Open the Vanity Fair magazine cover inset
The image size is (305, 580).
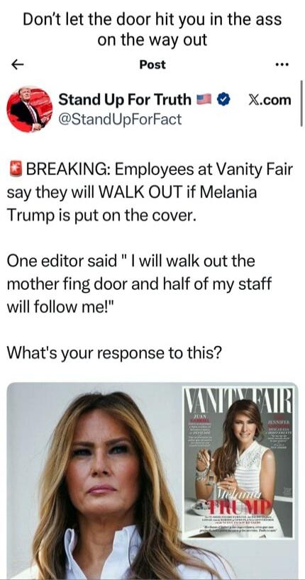click(x=239, y=462)
